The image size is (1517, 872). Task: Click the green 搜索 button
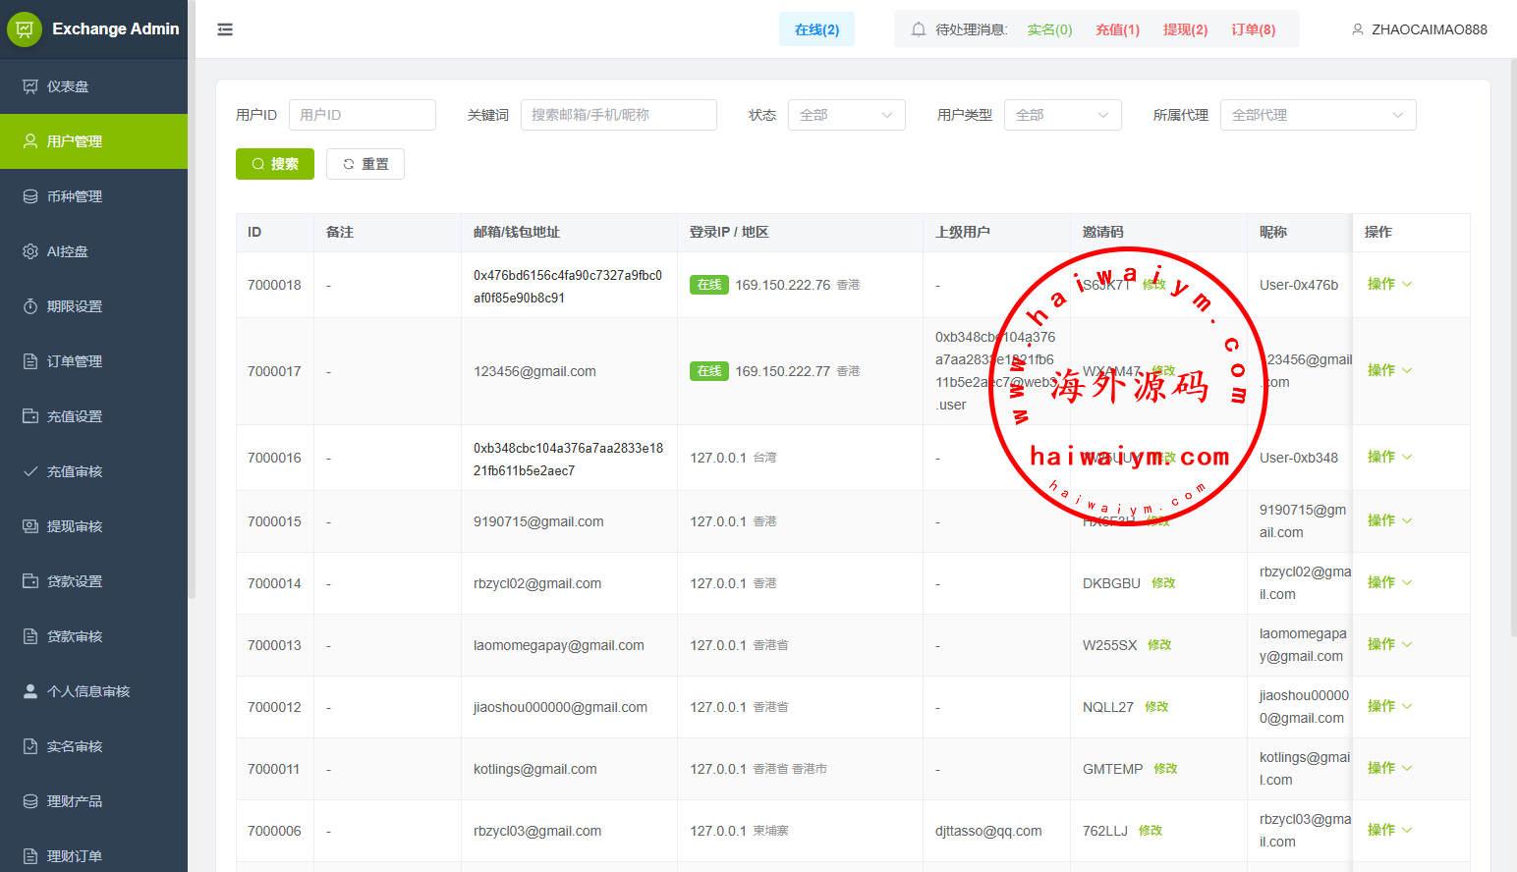(275, 164)
